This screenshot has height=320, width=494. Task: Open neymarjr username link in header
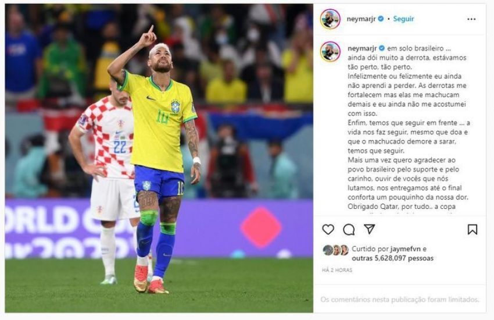click(x=361, y=19)
